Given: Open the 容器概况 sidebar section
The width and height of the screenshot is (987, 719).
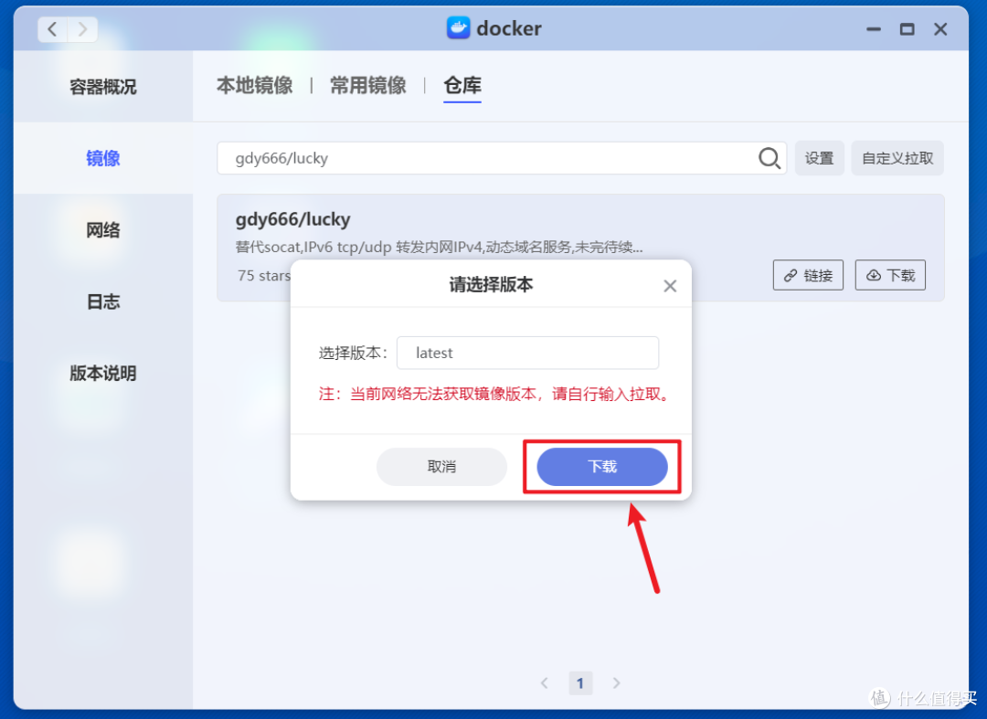Looking at the screenshot, I should [x=103, y=86].
